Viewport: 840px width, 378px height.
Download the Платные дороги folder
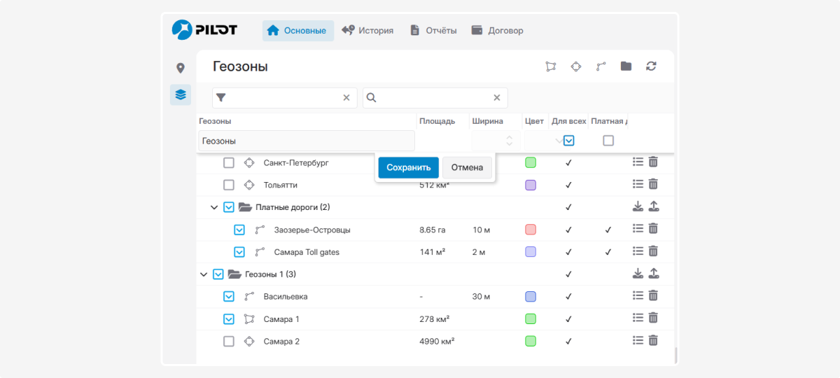[x=638, y=207]
